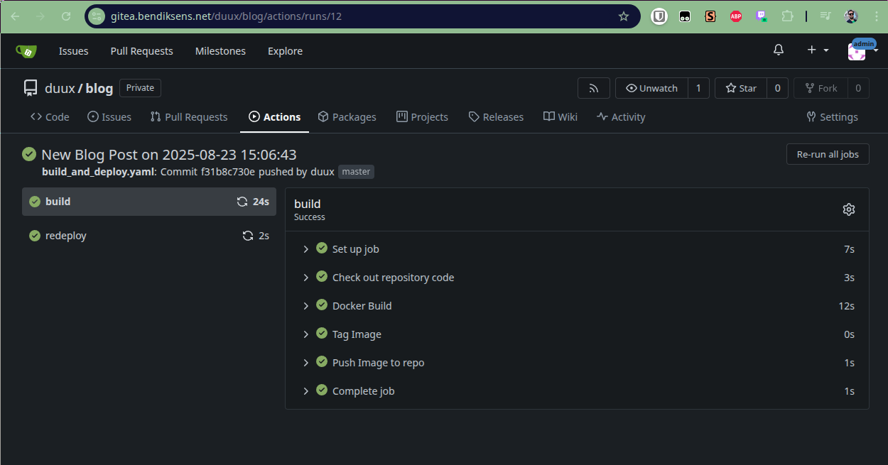The width and height of the screenshot is (888, 465).
Task: Open the job log settings gear
Action: 849,209
